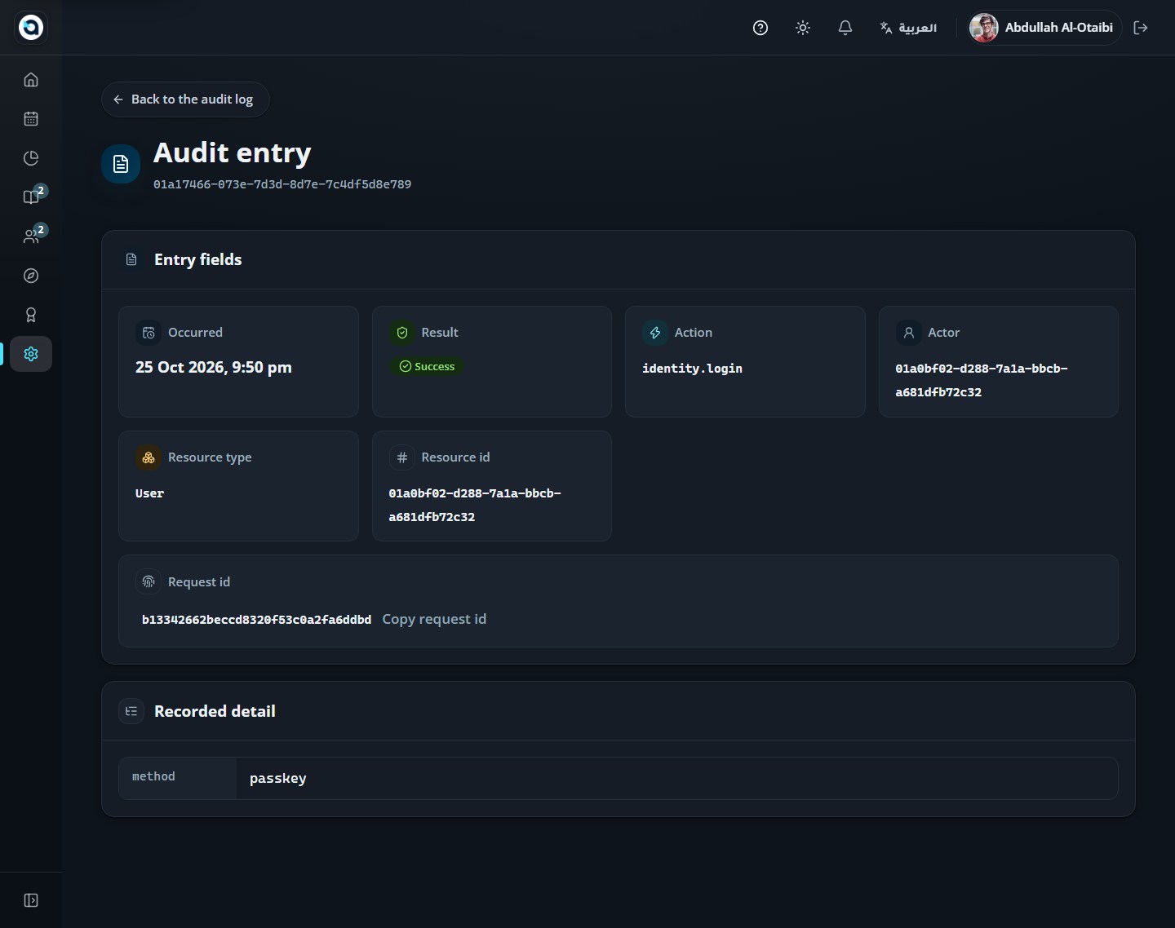Click the Recorded detail list icon
Image resolution: width=1175 pixels, height=928 pixels.
pos(131,712)
